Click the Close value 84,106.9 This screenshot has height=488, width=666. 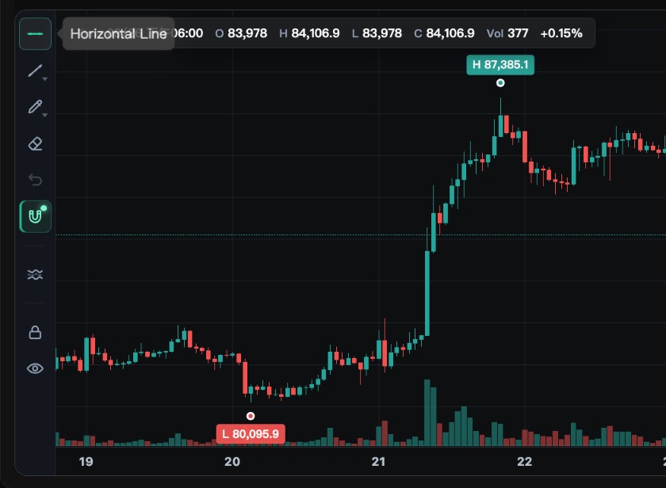coord(450,33)
